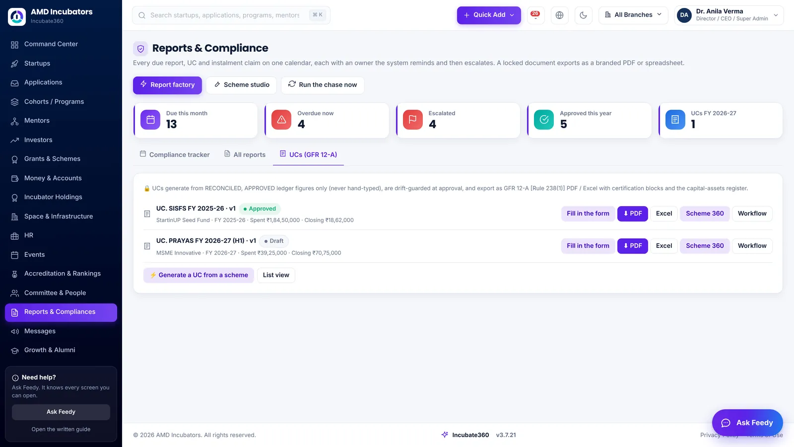The height and width of the screenshot is (447, 794).
Task: Expand the Dr. Anila Verma profile menu
Action: [729, 15]
